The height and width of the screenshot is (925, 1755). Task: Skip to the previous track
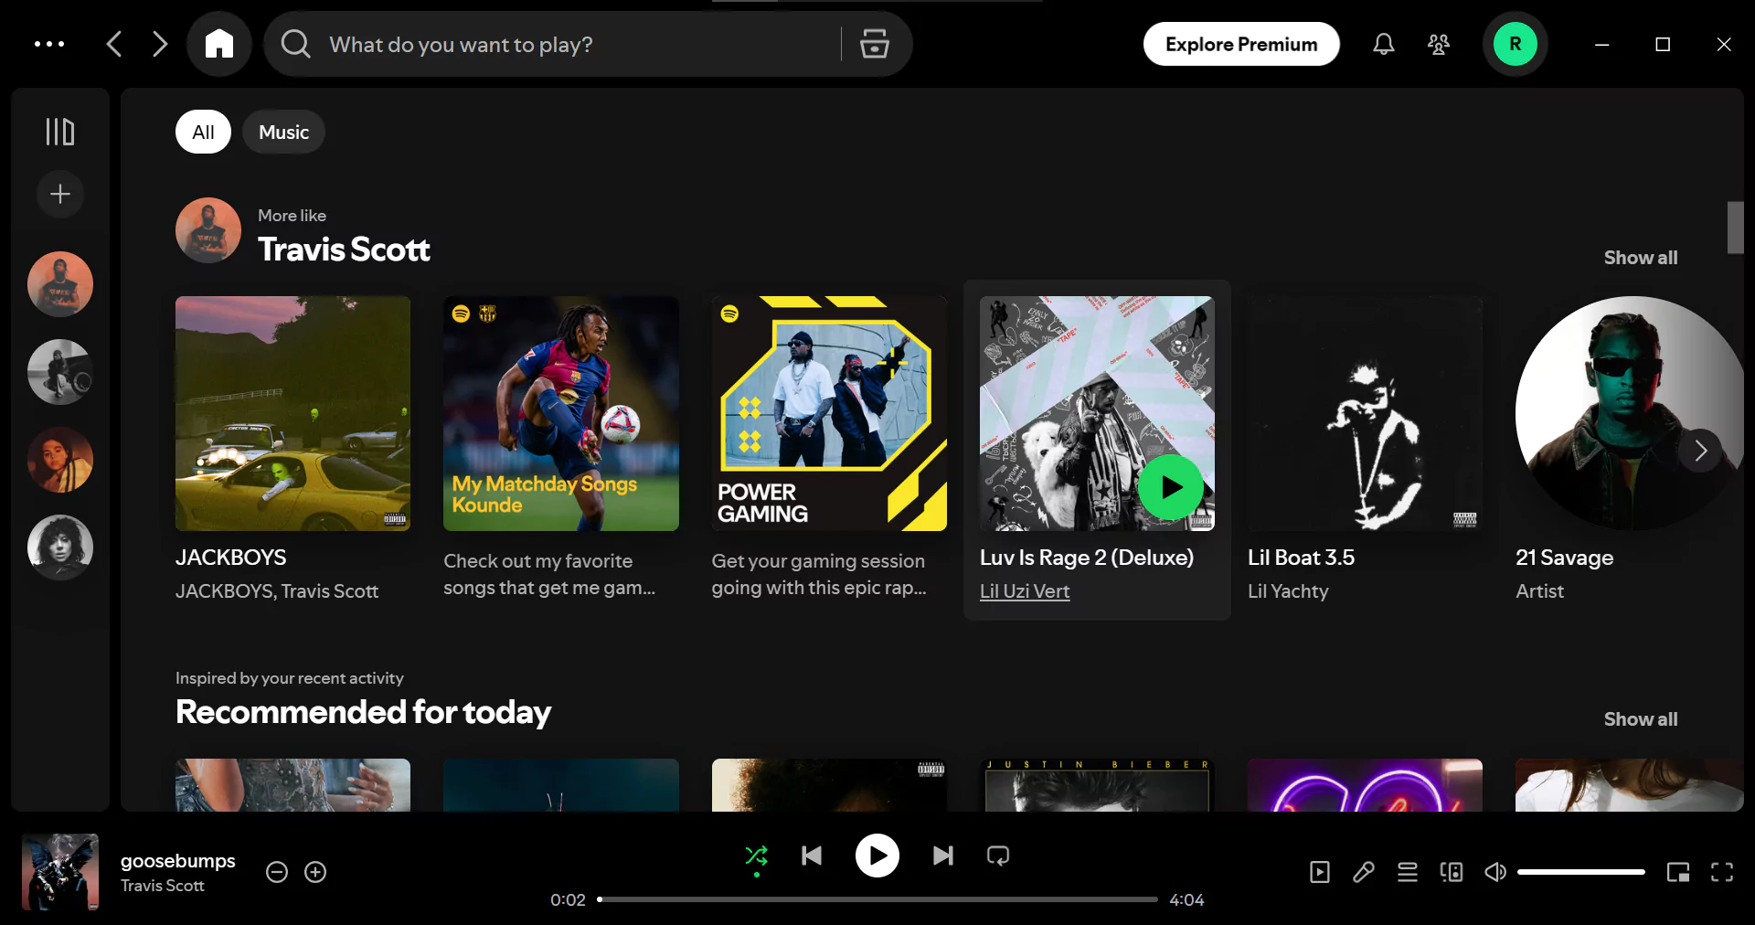(x=812, y=856)
